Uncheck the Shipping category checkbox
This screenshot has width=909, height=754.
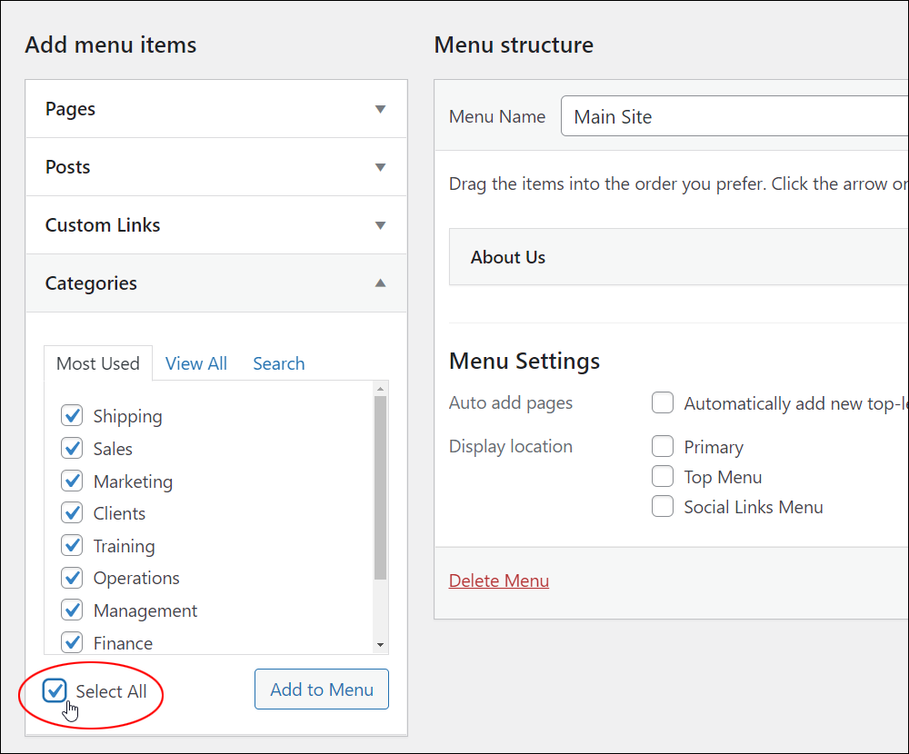pos(72,415)
